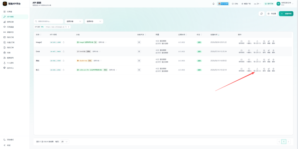The width and height of the screenshot is (298, 149).
Task: Click the Image2 group tag
Action: click(x=87, y=42)
